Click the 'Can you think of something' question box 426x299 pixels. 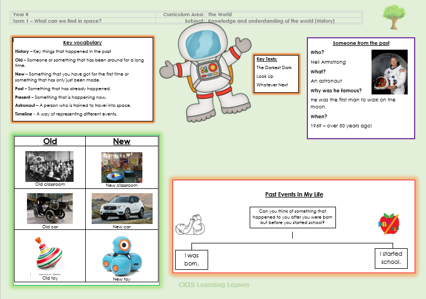(293, 217)
